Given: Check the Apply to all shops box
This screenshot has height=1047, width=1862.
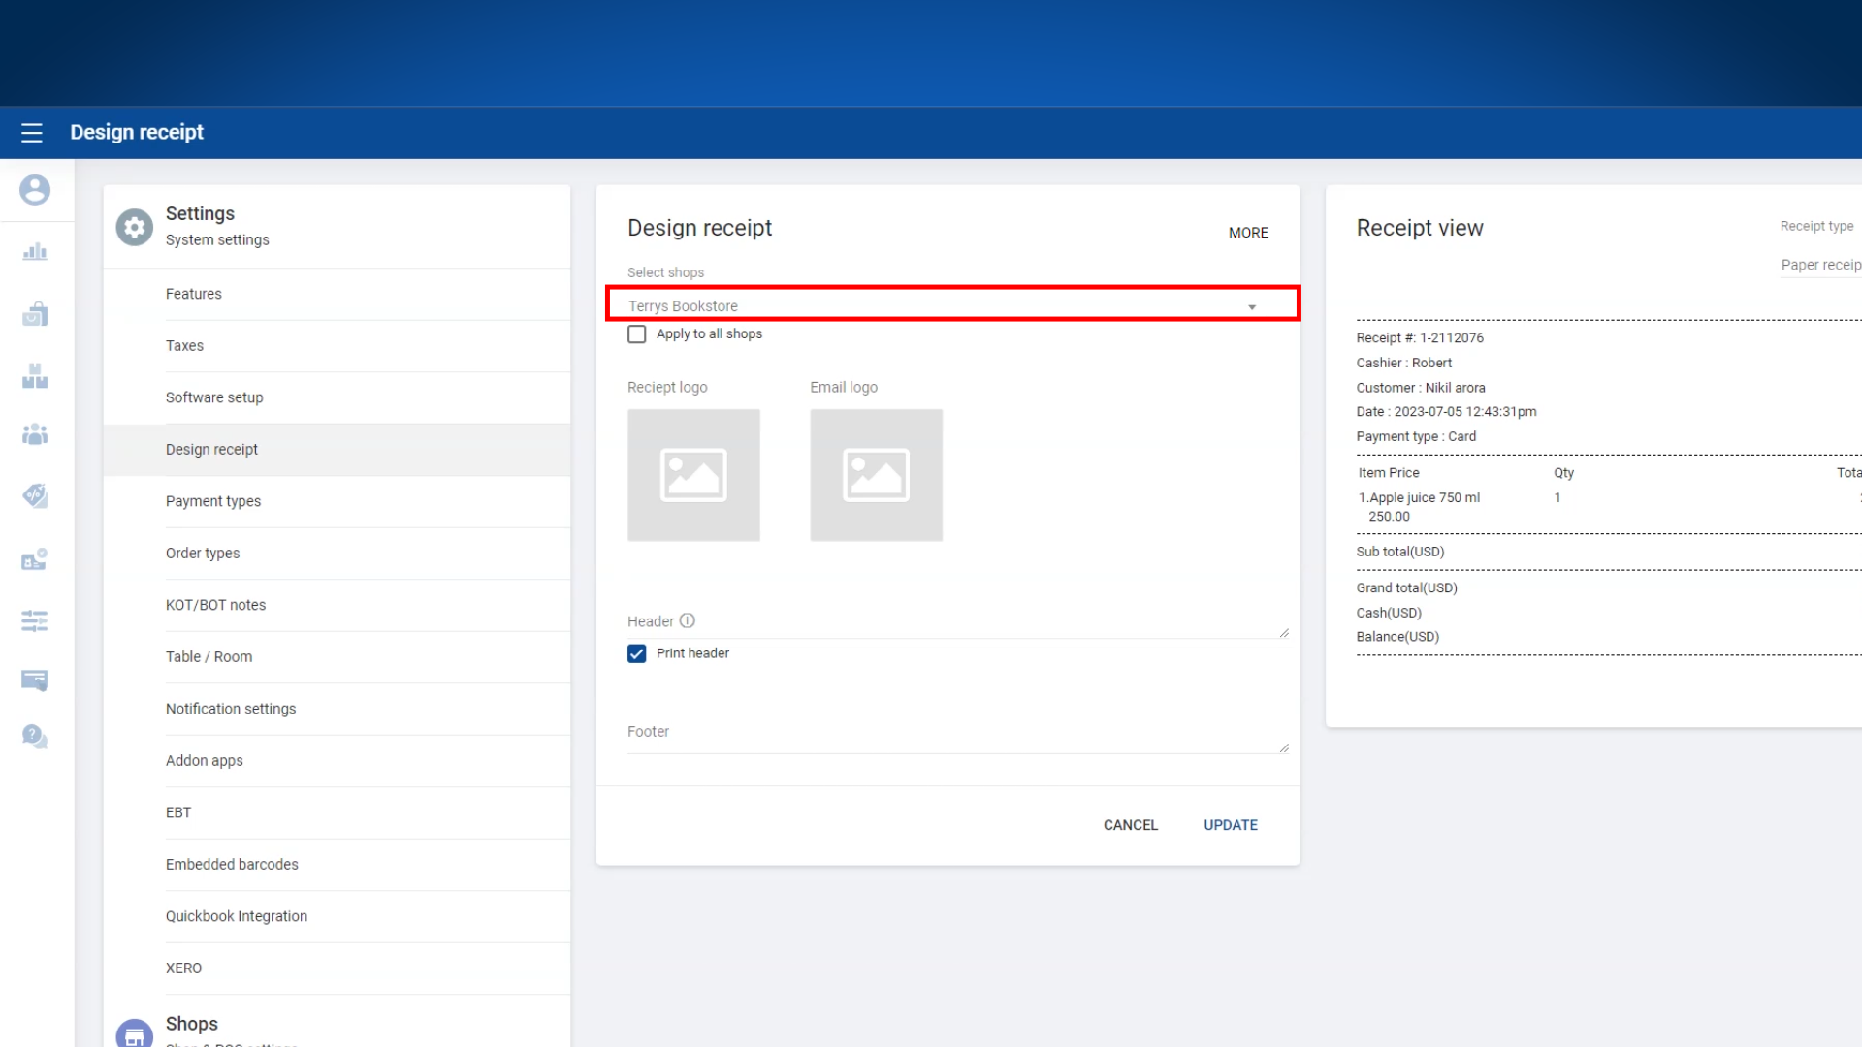Looking at the screenshot, I should pyautogui.click(x=637, y=334).
